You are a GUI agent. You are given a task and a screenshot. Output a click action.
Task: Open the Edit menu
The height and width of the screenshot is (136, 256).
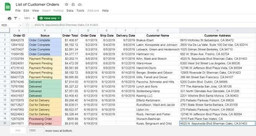pyautogui.click(x=26, y=11)
